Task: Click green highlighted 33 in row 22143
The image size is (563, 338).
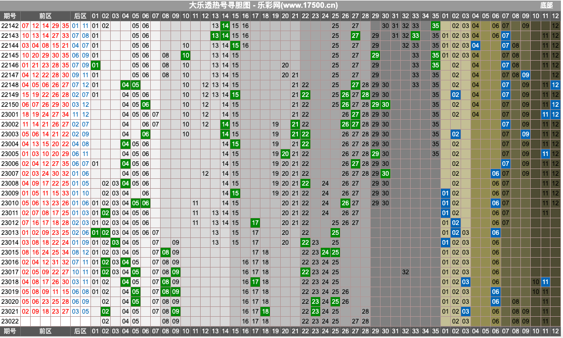Action: coord(415,36)
